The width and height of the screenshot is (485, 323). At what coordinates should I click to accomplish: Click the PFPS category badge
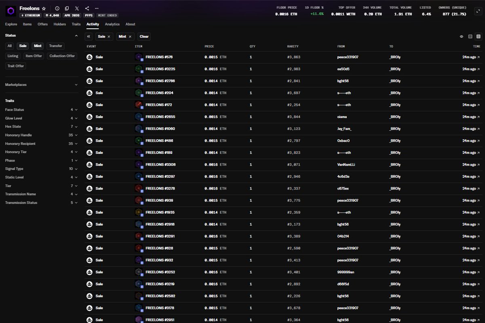[89, 15]
